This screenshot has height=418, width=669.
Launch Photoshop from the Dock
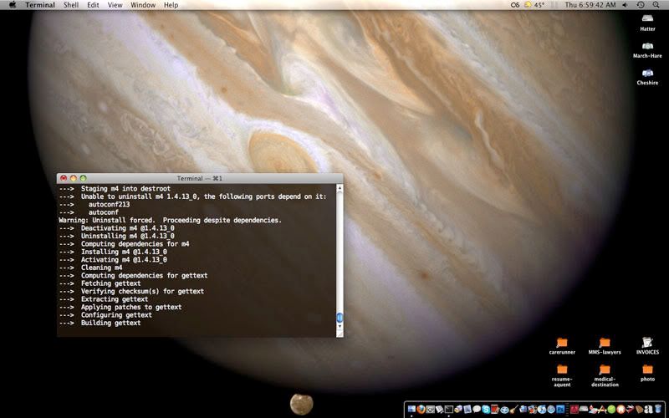click(560, 409)
